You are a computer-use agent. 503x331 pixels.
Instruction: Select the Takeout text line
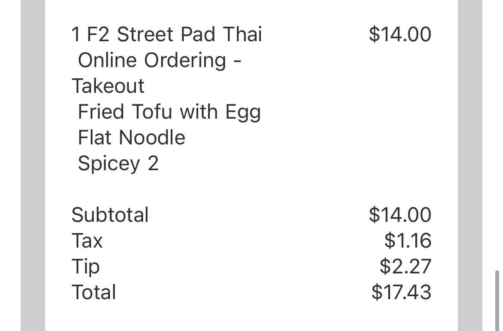(108, 86)
